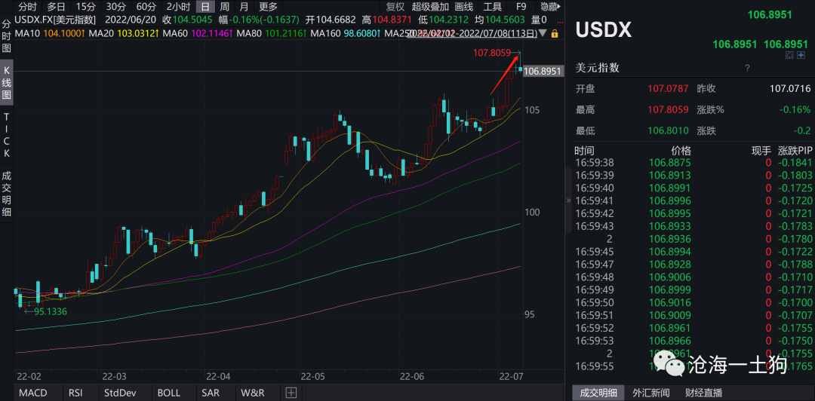Click the F9 button
Viewport: 815px width, 401px height.
(521, 7)
